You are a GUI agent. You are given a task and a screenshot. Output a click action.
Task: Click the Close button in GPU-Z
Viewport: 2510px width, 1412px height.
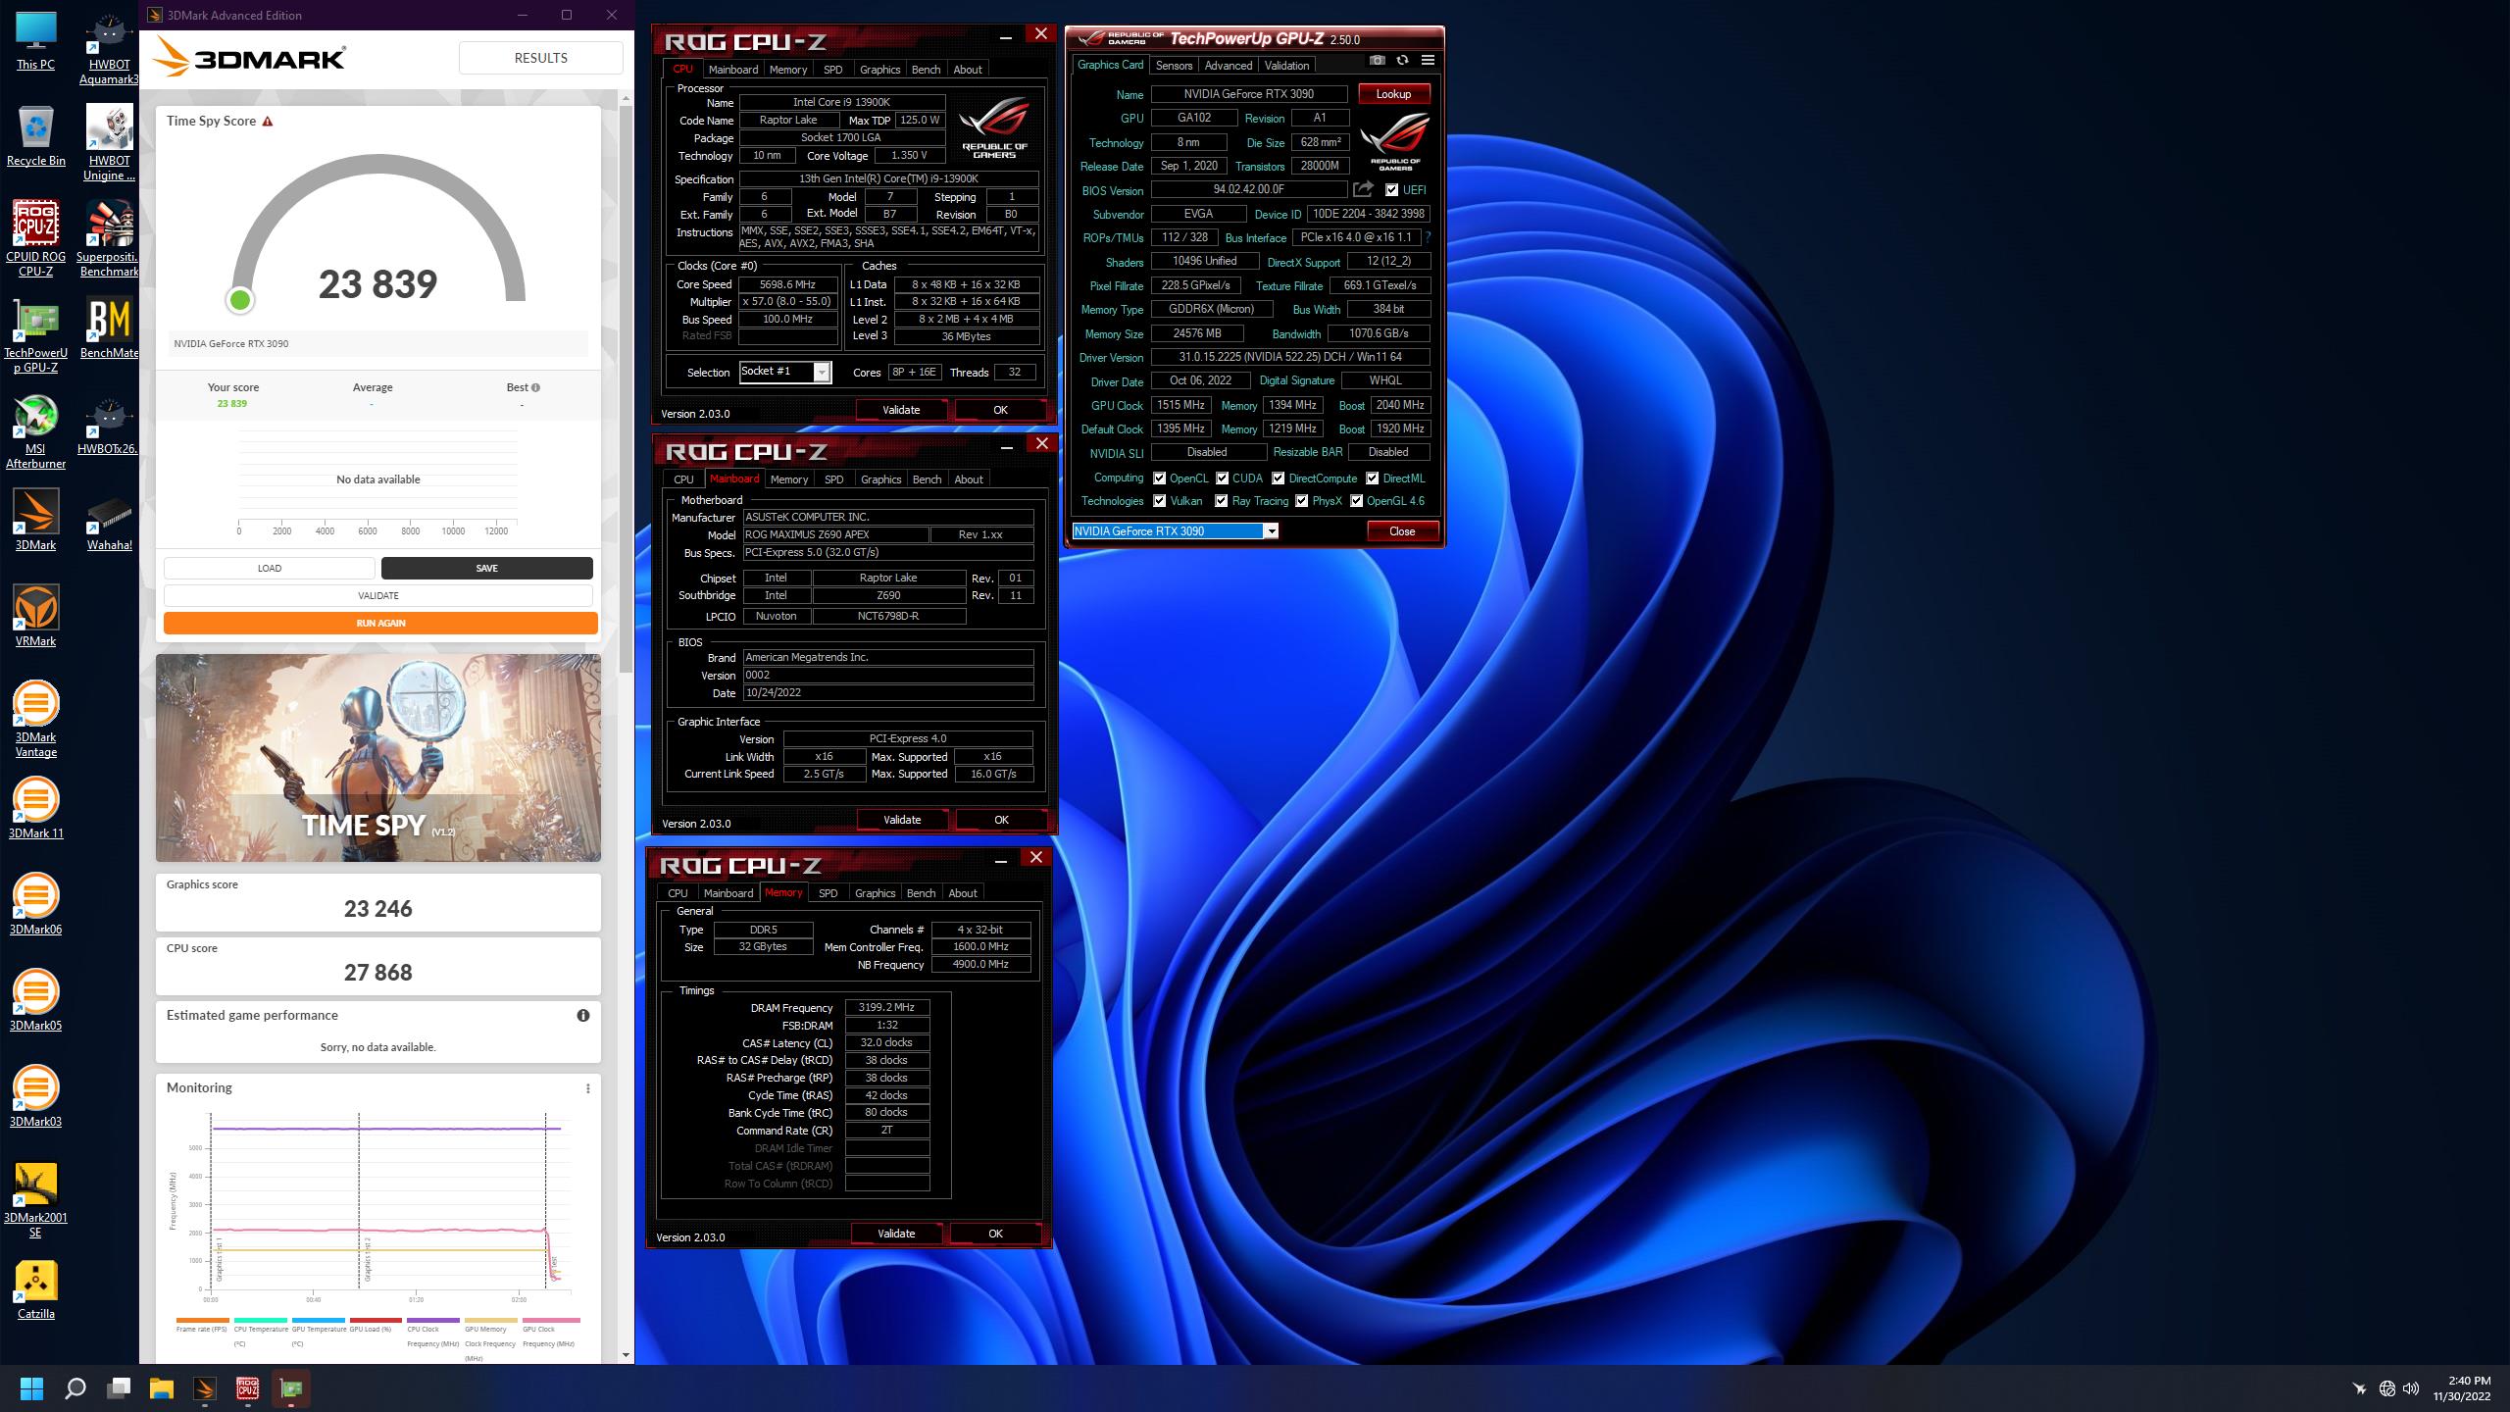tap(1402, 531)
